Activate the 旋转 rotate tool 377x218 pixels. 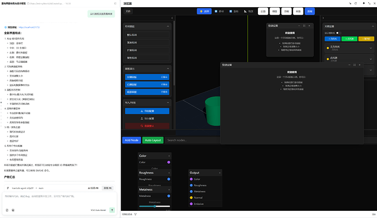(x=234, y=11)
